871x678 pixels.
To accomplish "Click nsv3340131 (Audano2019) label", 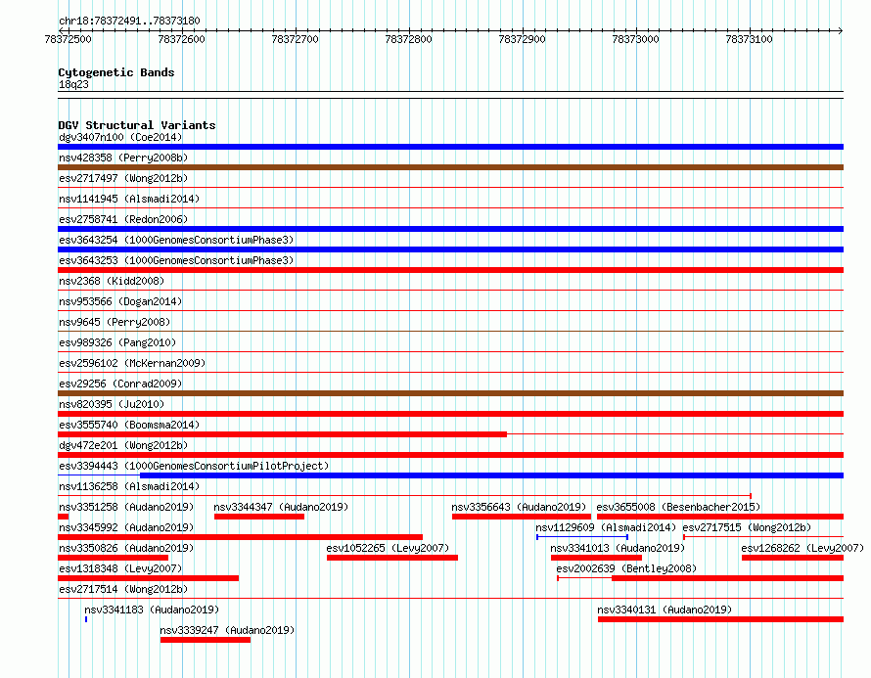I will point(665,610).
